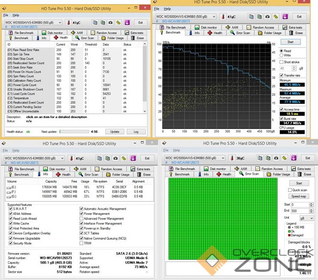
Task: Click Start button in Benchmark window
Action: click(291, 42)
